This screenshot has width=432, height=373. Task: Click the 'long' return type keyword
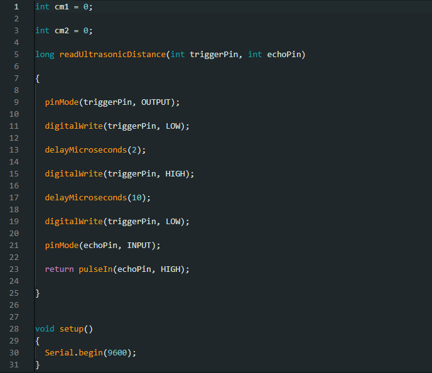pyautogui.click(x=45, y=55)
